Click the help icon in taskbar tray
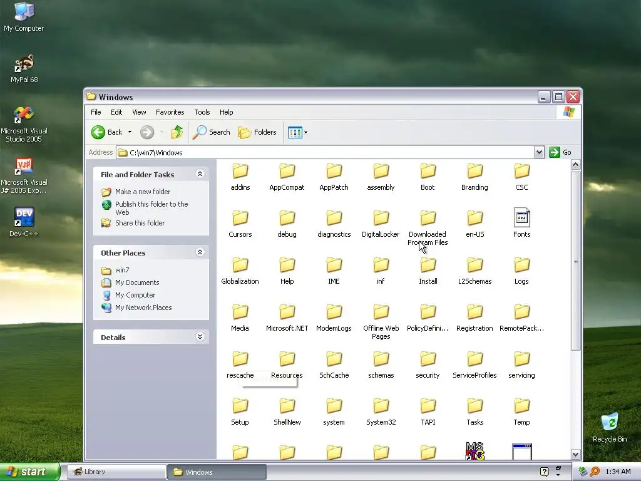The height and width of the screenshot is (481, 641). click(544, 472)
